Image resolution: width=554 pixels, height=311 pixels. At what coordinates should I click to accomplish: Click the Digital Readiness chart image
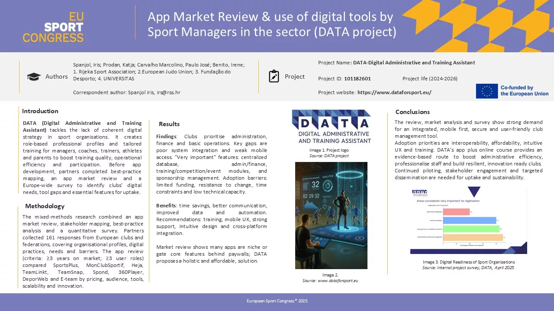coord(468,221)
